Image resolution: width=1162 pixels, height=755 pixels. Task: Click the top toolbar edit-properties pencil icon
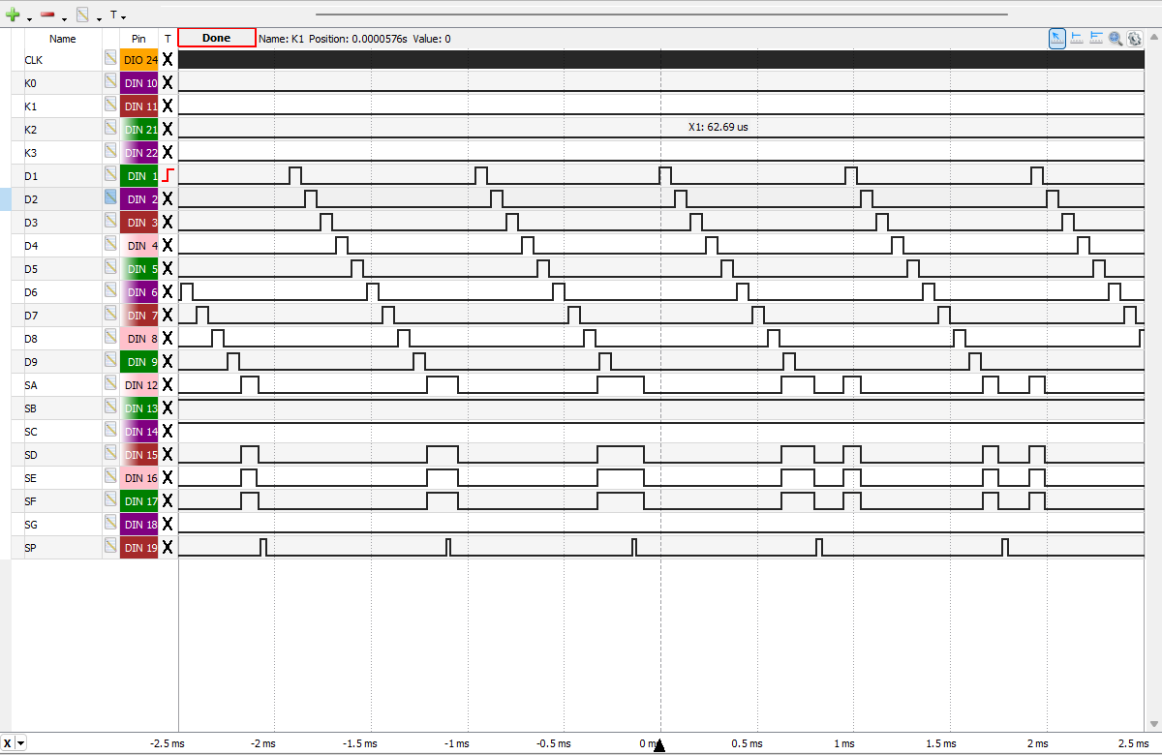click(x=82, y=15)
